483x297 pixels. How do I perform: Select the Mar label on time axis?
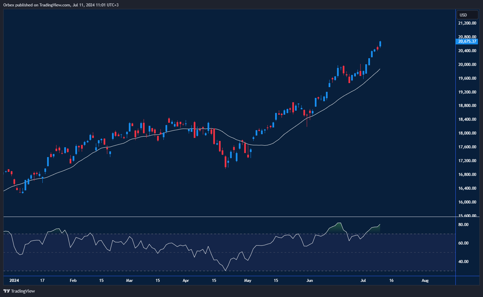click(129, 281)
